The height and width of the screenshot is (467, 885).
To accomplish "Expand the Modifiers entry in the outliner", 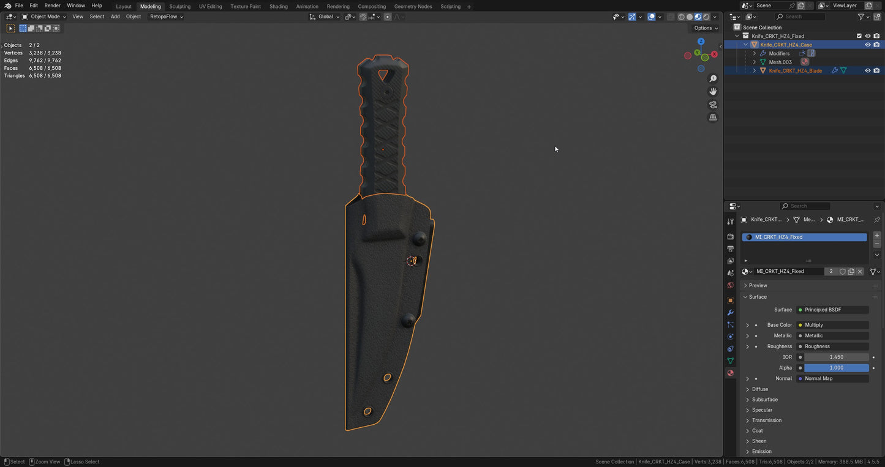I will 755,53.
